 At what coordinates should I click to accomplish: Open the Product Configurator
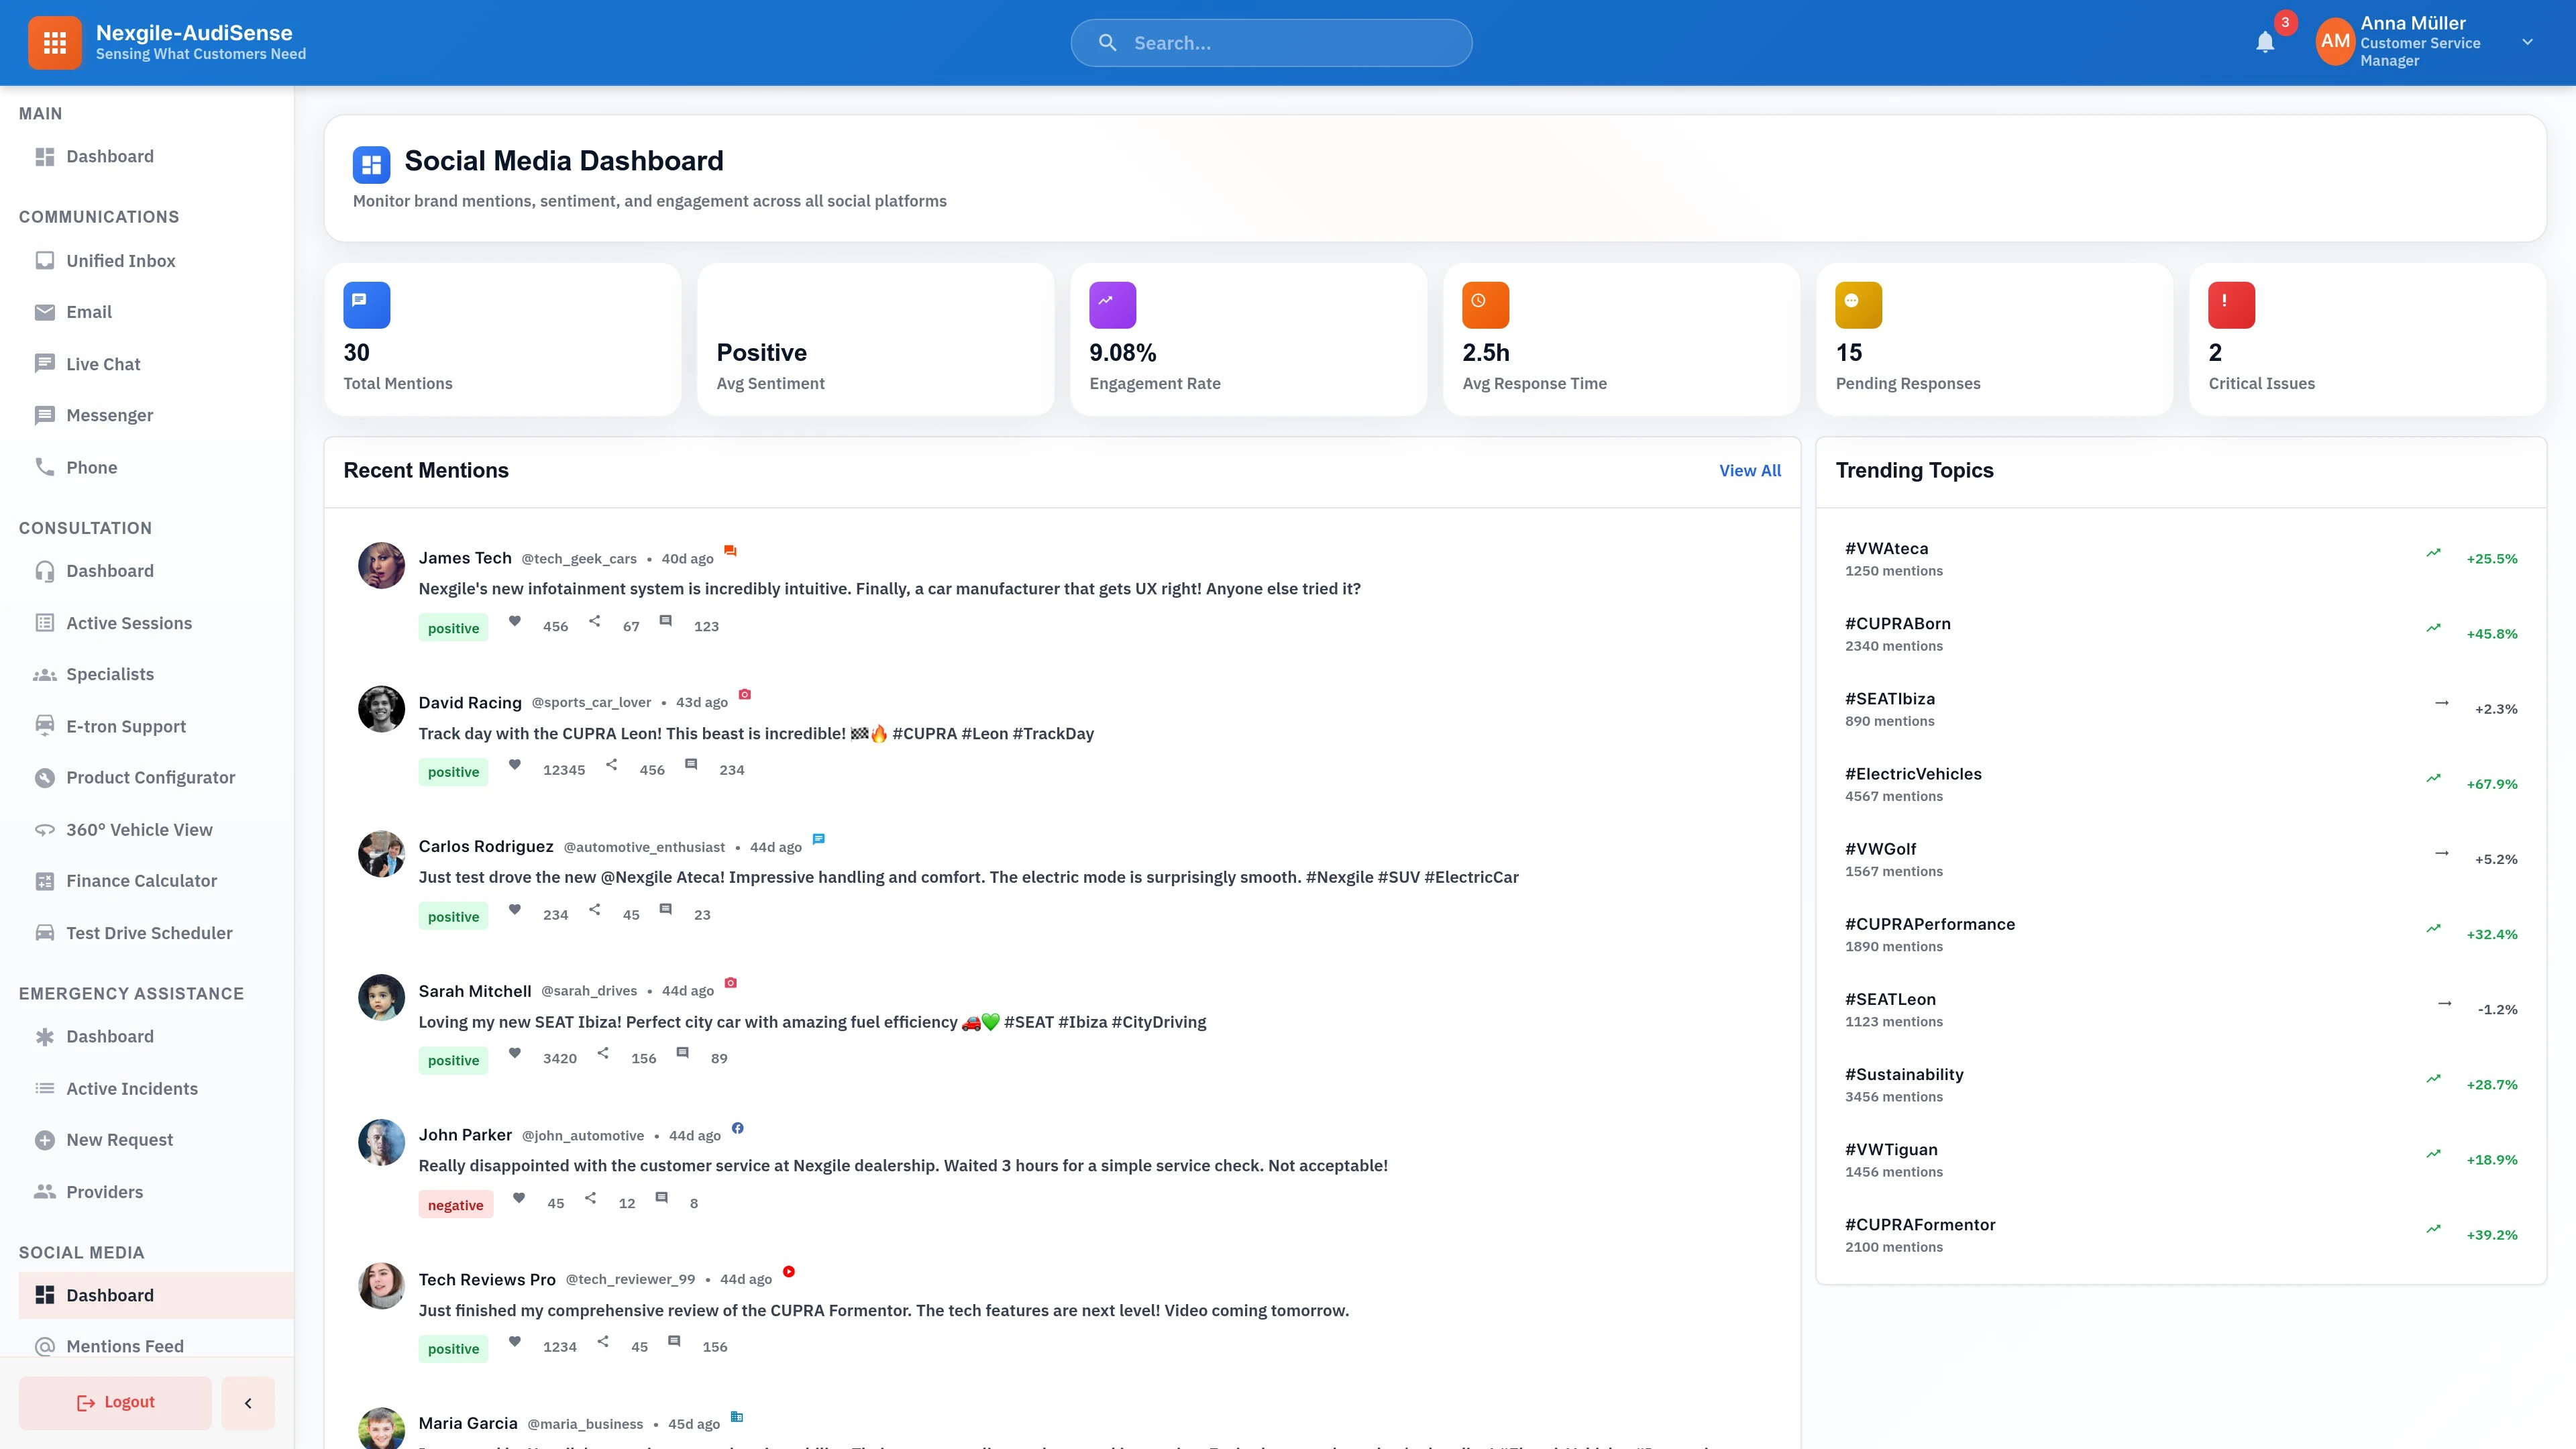click(150, 777)
